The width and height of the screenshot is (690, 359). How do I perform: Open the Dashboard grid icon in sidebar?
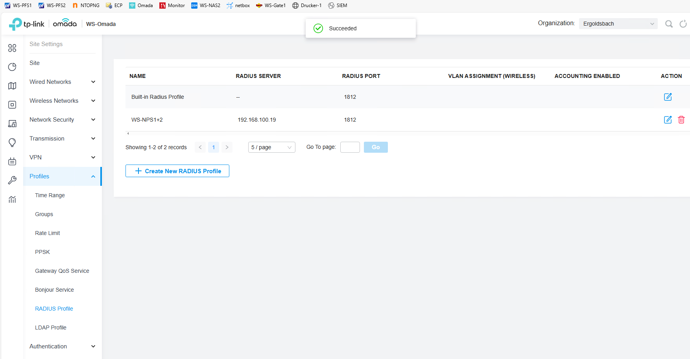(x=12, y=48)
